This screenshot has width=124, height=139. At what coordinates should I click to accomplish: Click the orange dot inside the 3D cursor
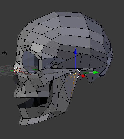click(17, 70)
